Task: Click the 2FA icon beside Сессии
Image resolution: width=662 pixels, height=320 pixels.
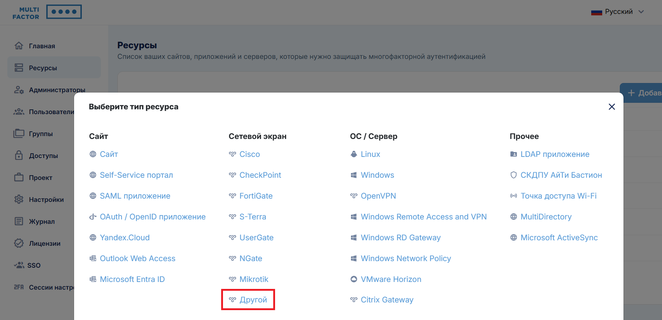Action: click(x=19, y=287)
